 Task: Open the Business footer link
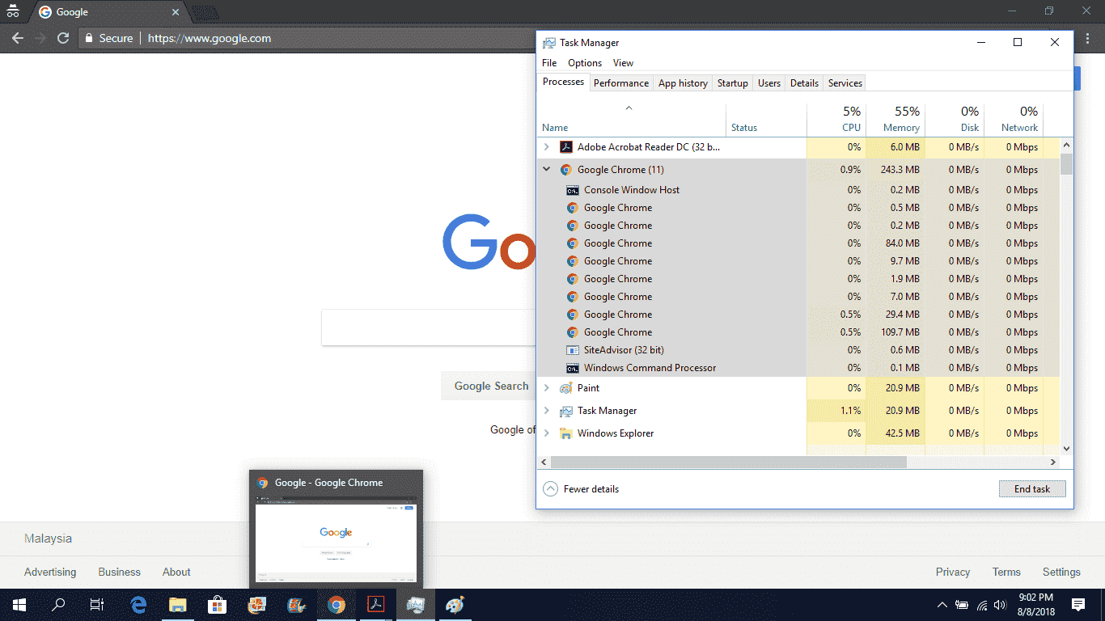pyautogui.click(x=119, y=572)
